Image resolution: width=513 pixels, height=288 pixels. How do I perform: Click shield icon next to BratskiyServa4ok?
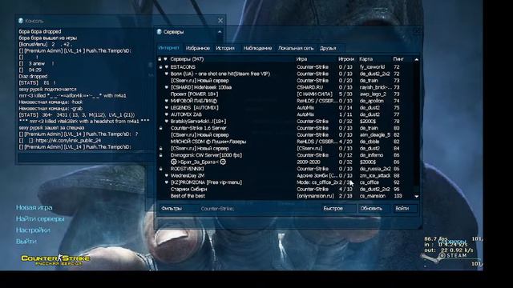(166, 121)
